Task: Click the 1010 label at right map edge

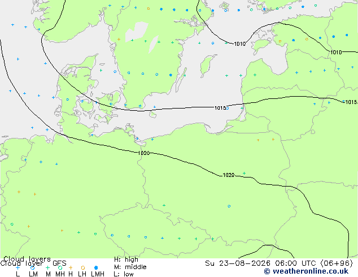Action: [x=336, y=53]
